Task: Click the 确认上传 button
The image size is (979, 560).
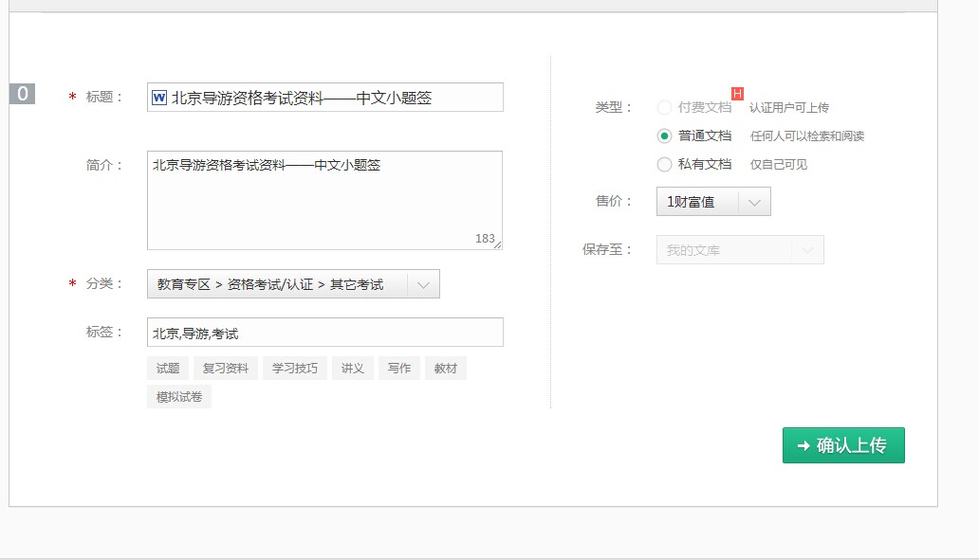Action: coord(843,445)
